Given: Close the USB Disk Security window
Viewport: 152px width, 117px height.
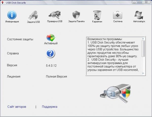Looking at the screenshot, I should pos(146,2).
